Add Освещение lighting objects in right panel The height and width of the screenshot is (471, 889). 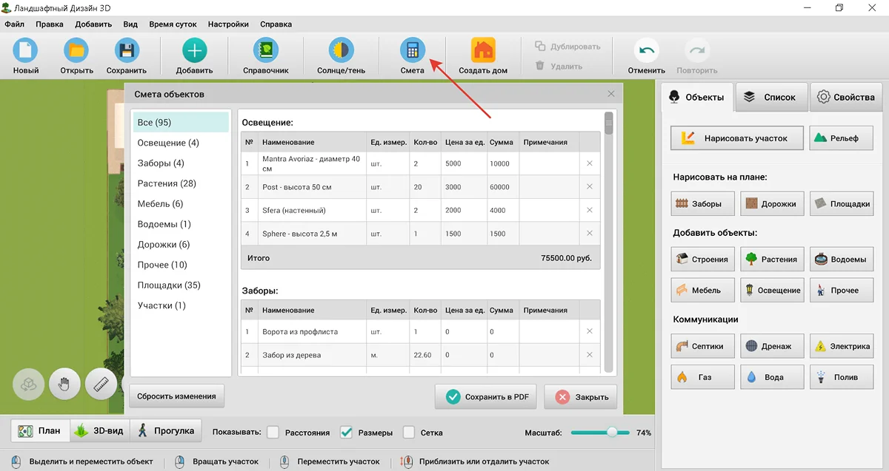[772, 290]
